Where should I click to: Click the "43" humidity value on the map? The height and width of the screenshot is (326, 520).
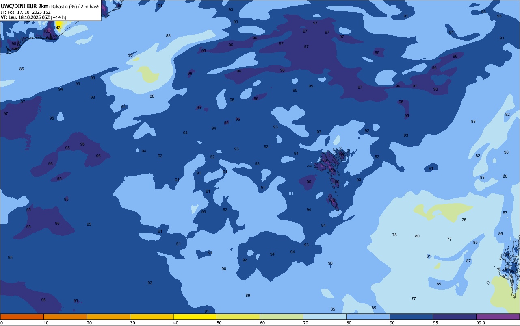[x=58, y=28]
